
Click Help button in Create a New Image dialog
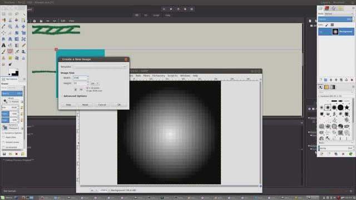tap(68, 105)
